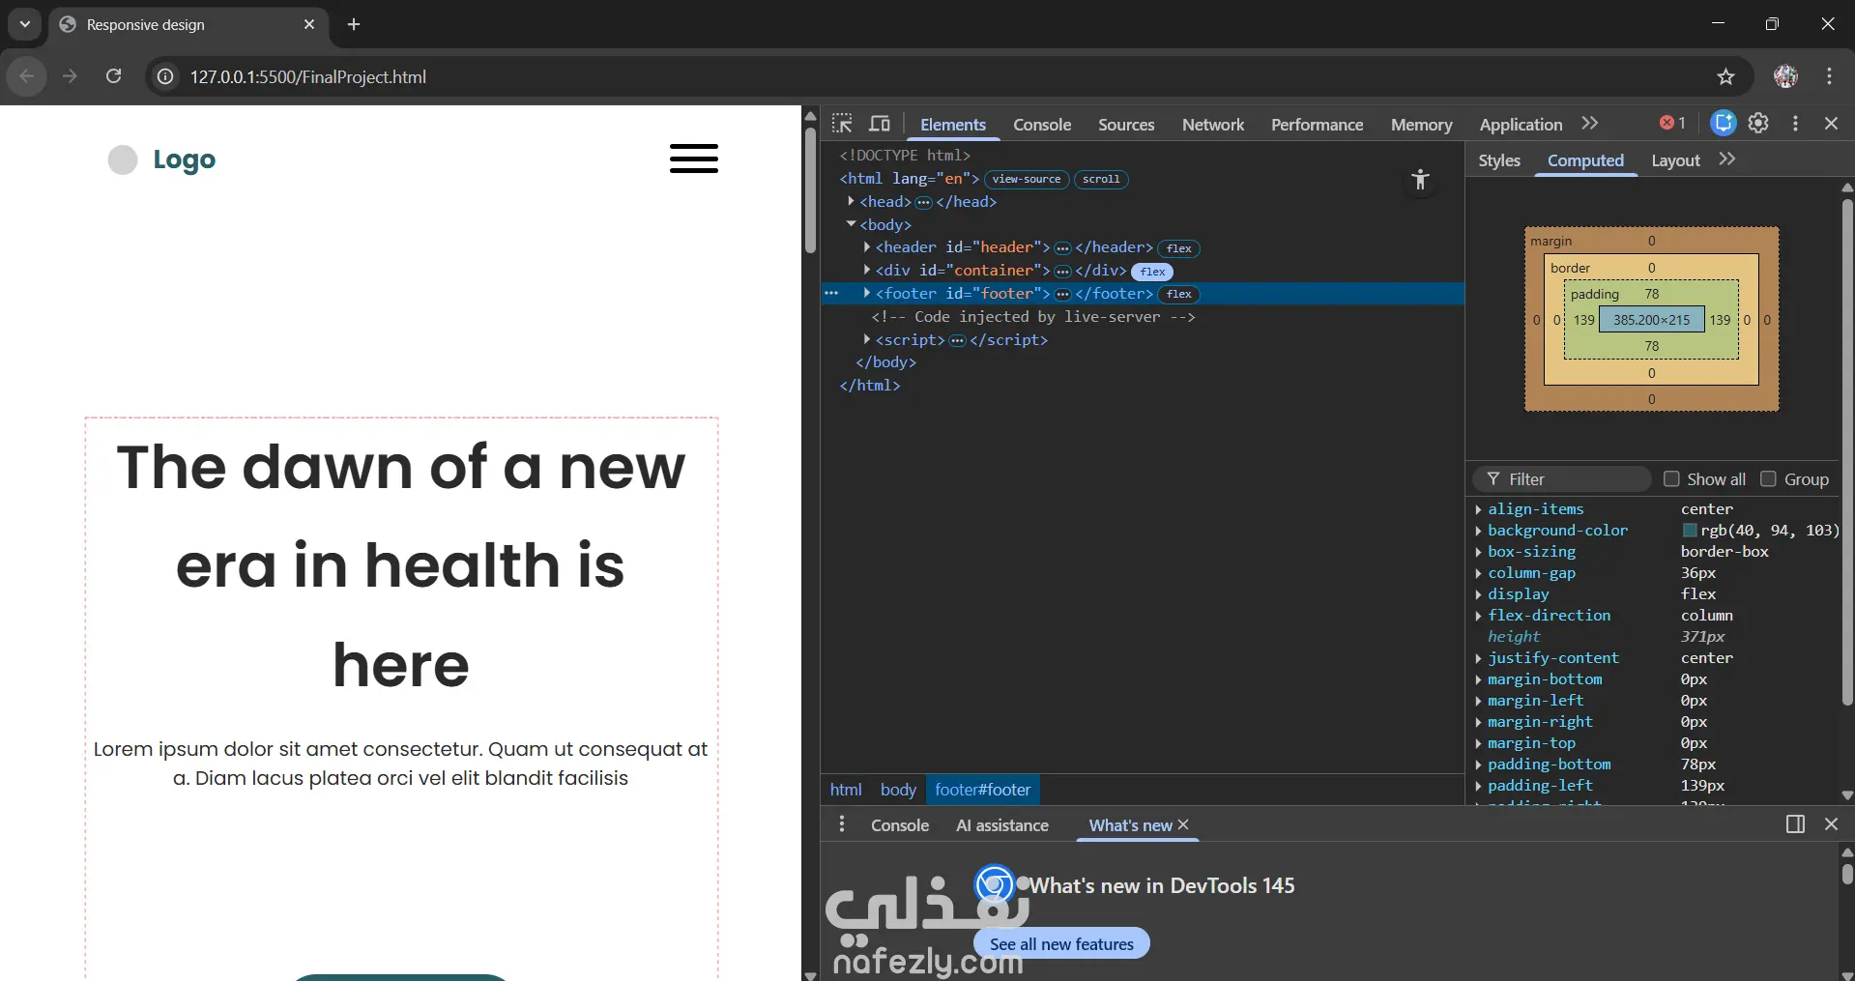Screen dimensions: 1855x981
Task: Expand the background-color computed property
Action: point(1478,531)
